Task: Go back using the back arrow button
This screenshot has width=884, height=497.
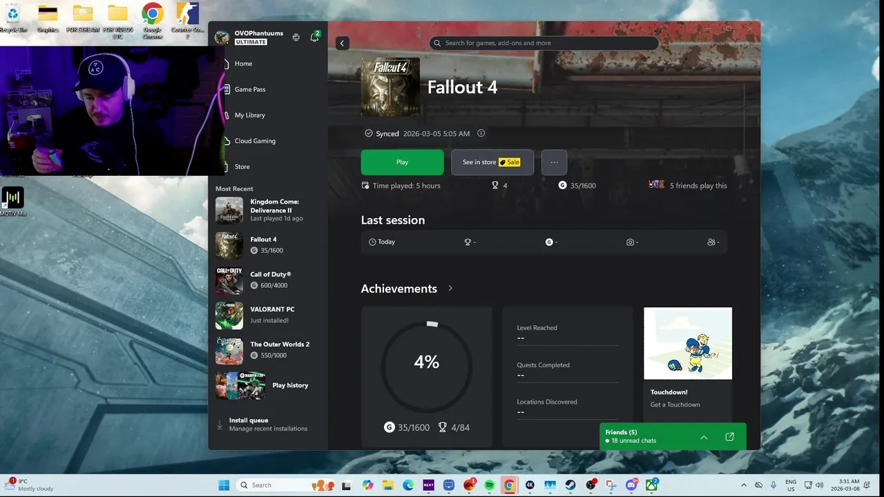Action: point(342,43)
